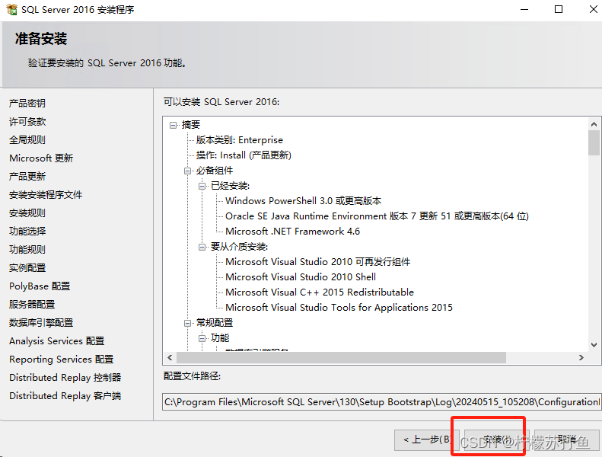Open the 全局规则 step
Image resolution: width=602 pixels, height=457 pixels.
[27, 140]
